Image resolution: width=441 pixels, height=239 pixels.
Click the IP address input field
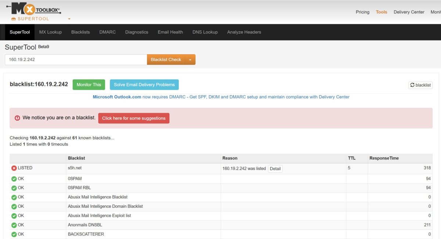[x=76, y=60]
